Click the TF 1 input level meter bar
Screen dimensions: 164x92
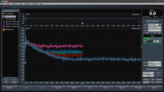coord(149,41)
